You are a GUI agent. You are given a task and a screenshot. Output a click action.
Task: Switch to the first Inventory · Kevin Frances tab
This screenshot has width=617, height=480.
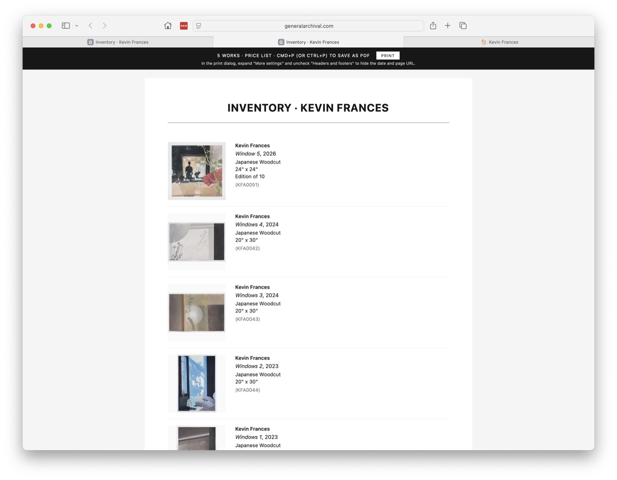pyautogui.click(x=118, y=42)
